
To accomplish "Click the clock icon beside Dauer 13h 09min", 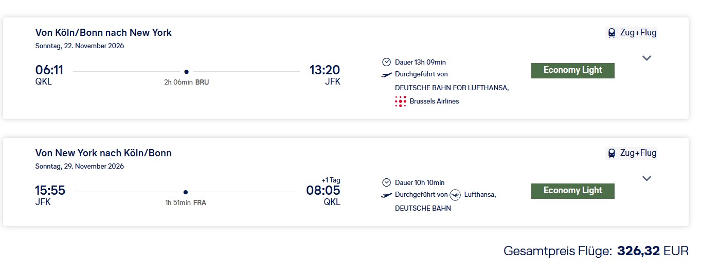I will point(387,62).
